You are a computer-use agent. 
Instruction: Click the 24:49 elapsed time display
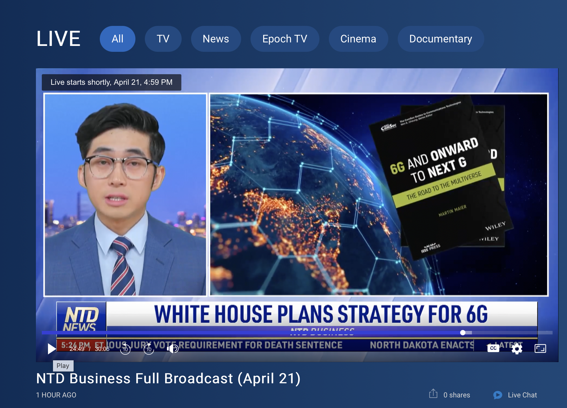(x=77, y=349)
